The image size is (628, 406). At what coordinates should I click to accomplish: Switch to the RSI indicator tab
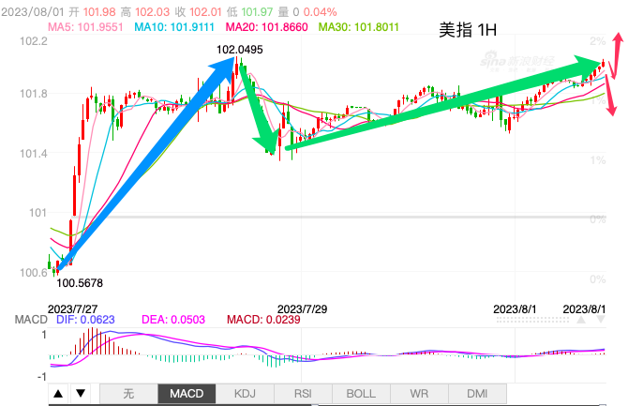[x=303, y=394]
